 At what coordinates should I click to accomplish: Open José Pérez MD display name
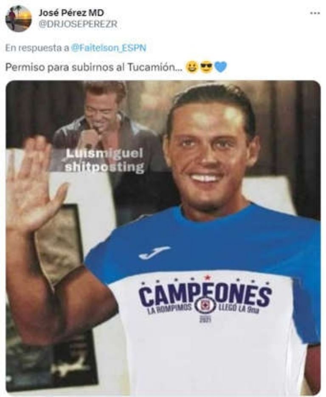coord(71,13)
